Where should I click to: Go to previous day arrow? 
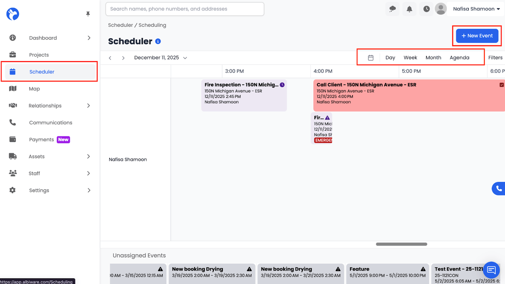110,58
